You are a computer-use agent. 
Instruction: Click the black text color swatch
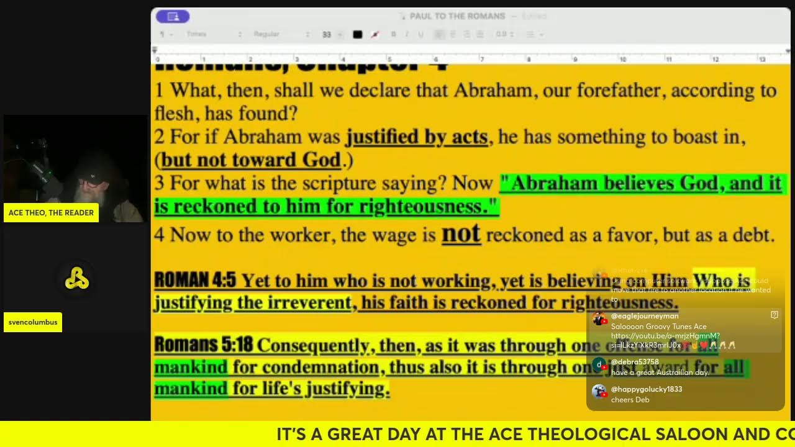point(358,34)
